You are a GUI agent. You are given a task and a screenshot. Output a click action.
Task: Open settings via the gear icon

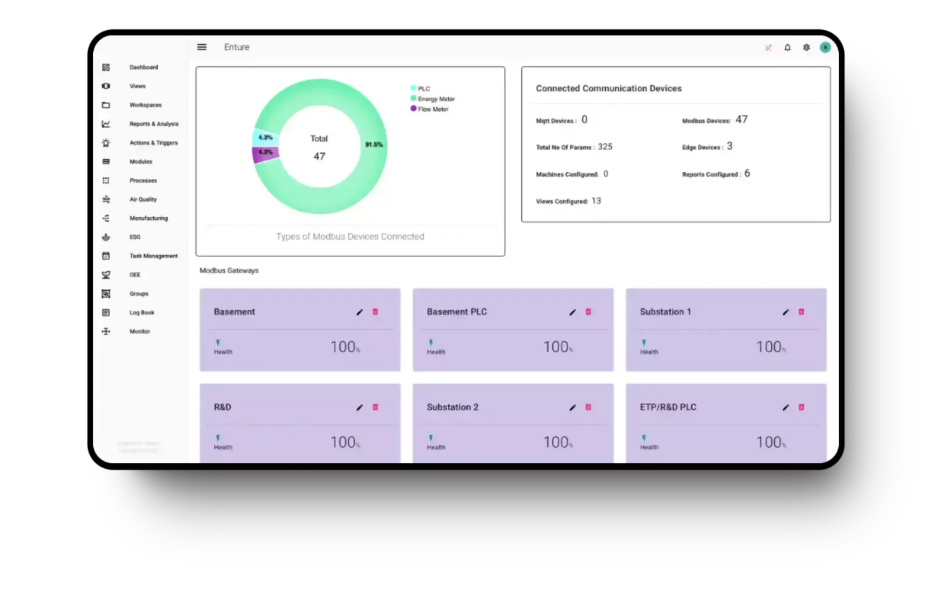coord(806,48)
